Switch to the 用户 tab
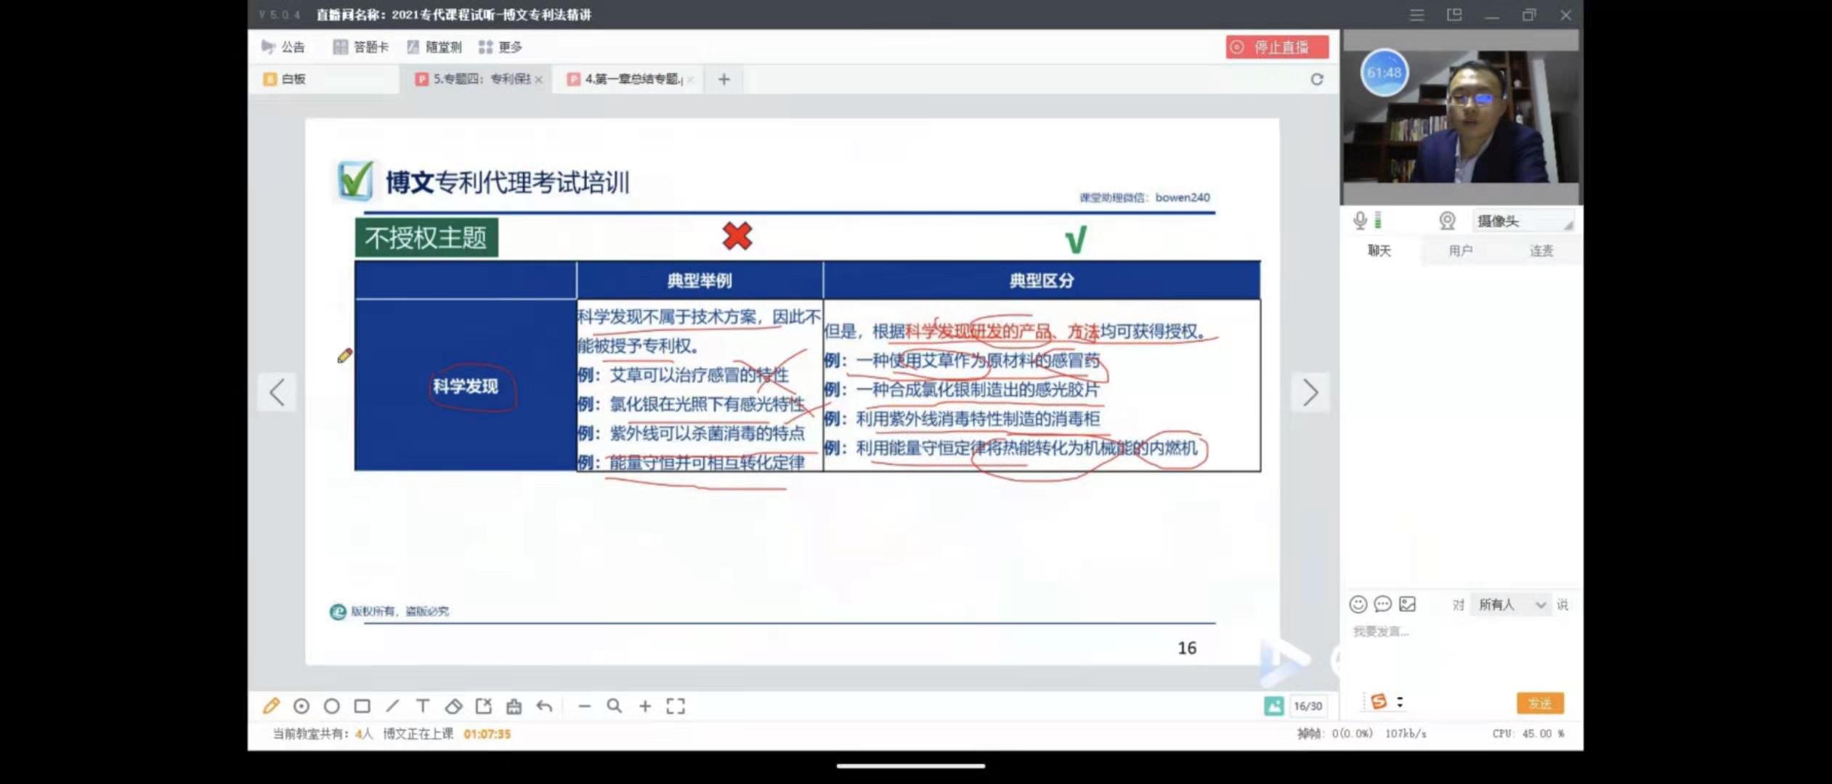The height and width of the screenshot is (784, 1832). click(x=1460, y=250)
